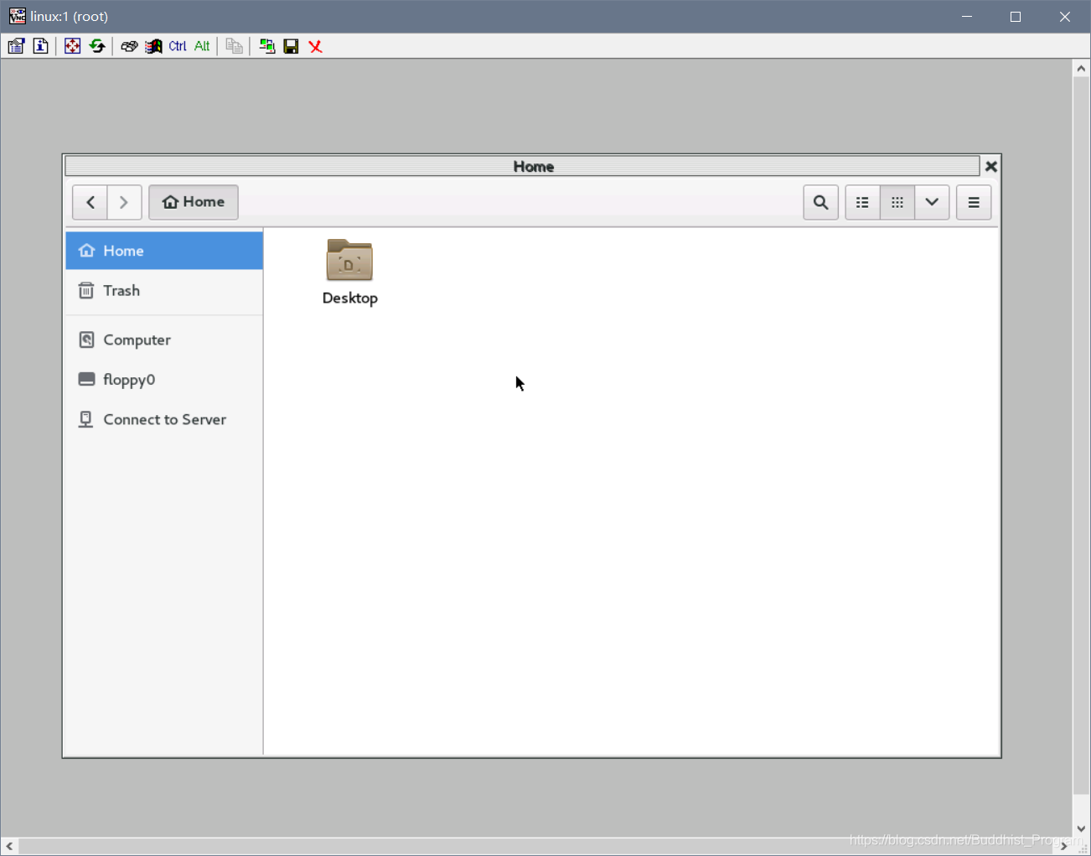
Task: Send Ctrl+Alt+Del to remote host
Action: pos(129,46)
